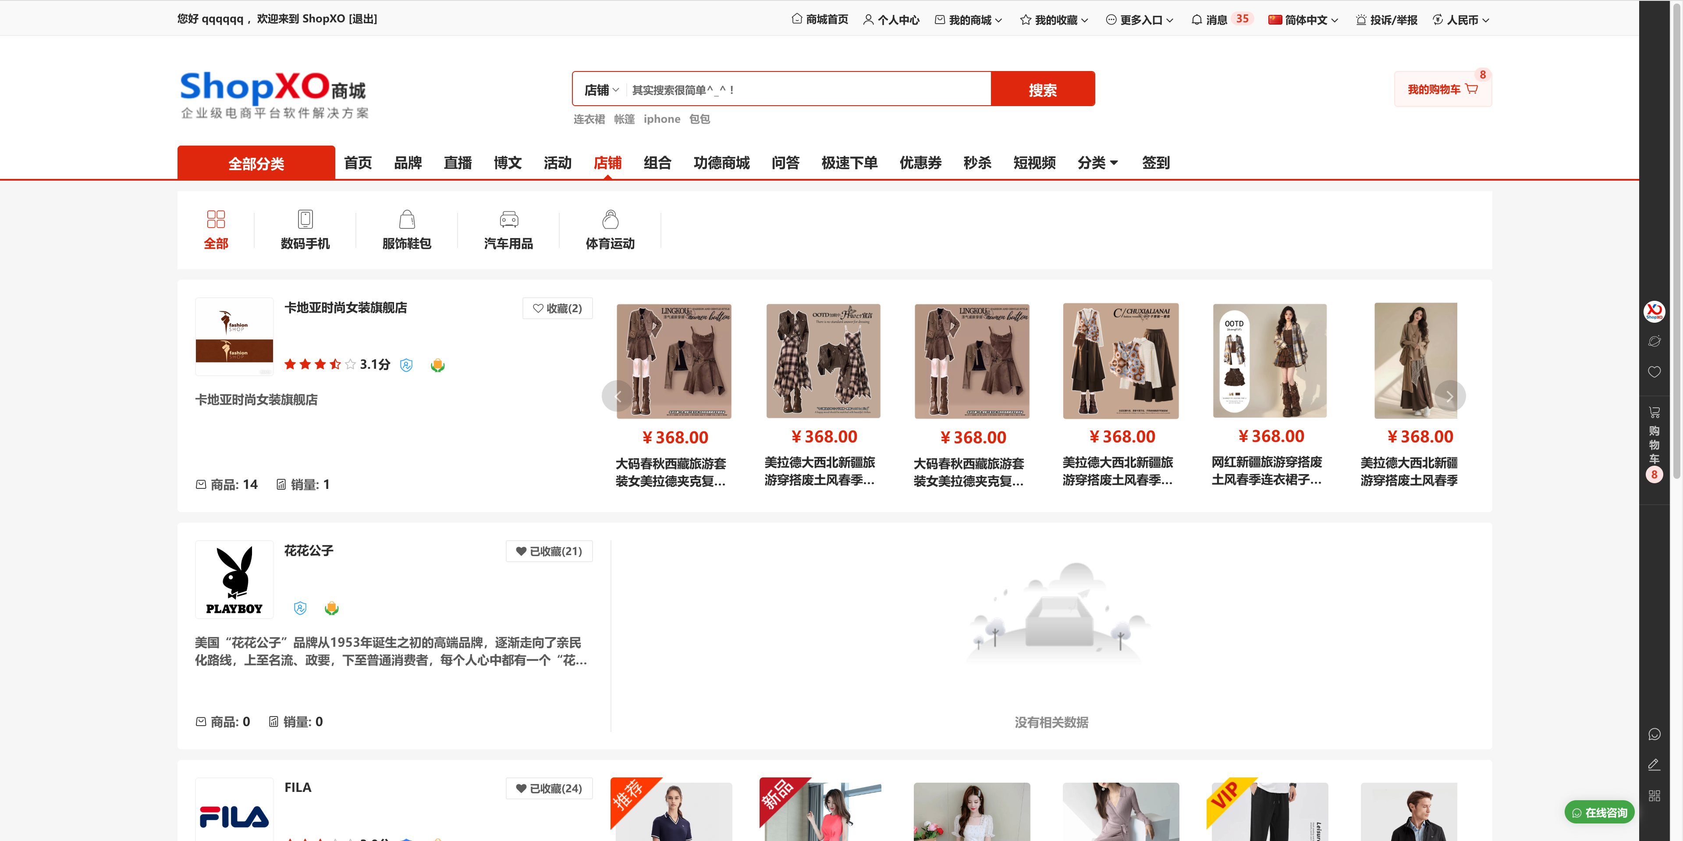Open the 网红新疆旅游穿搭 product thumbnail
The height and width of the screenshot is (841, 1683).
click(1269, 361)
